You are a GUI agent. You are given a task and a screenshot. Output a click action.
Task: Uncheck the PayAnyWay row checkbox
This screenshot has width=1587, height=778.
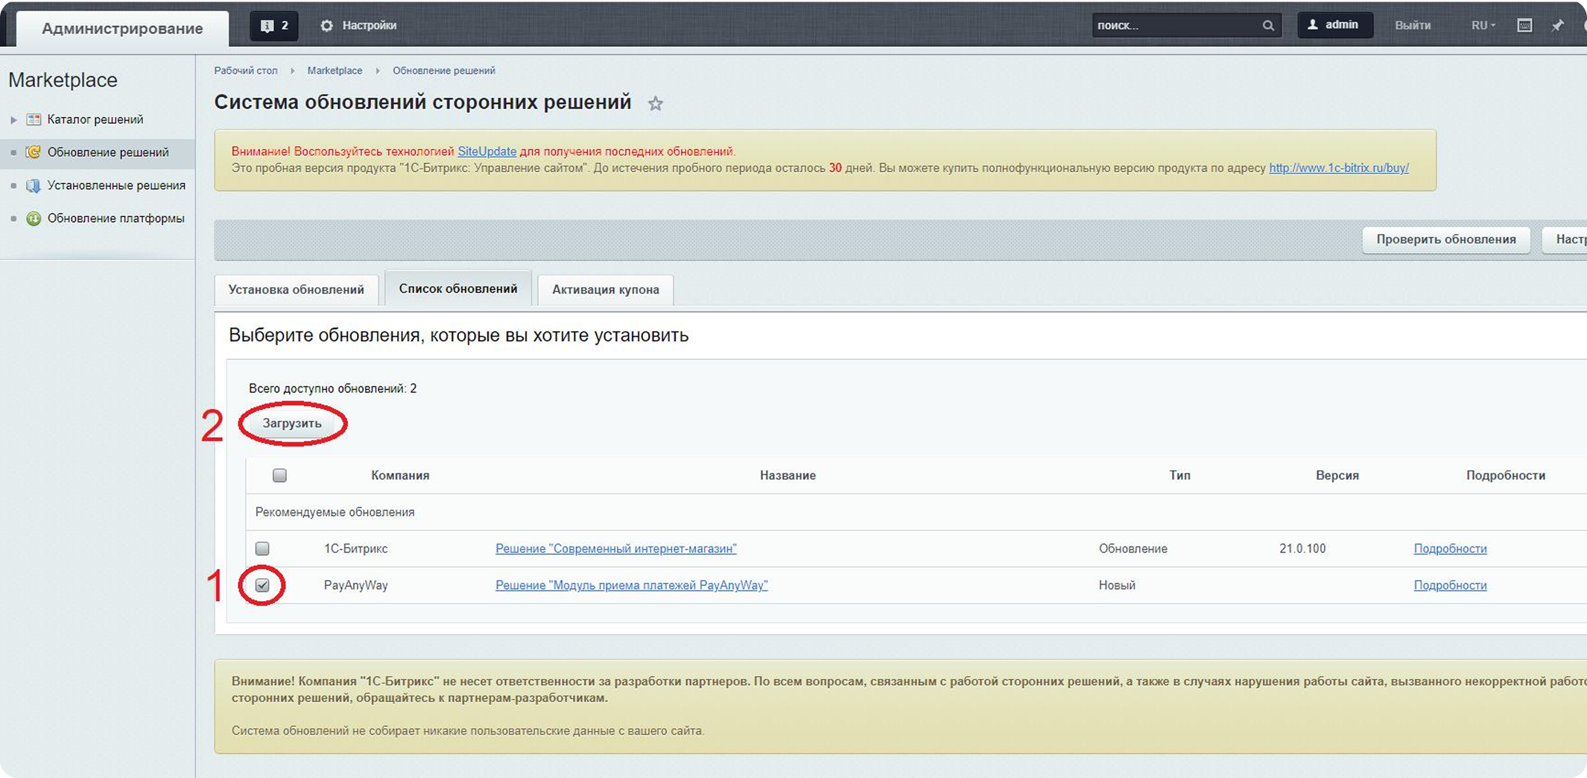[x=262, y=585]
